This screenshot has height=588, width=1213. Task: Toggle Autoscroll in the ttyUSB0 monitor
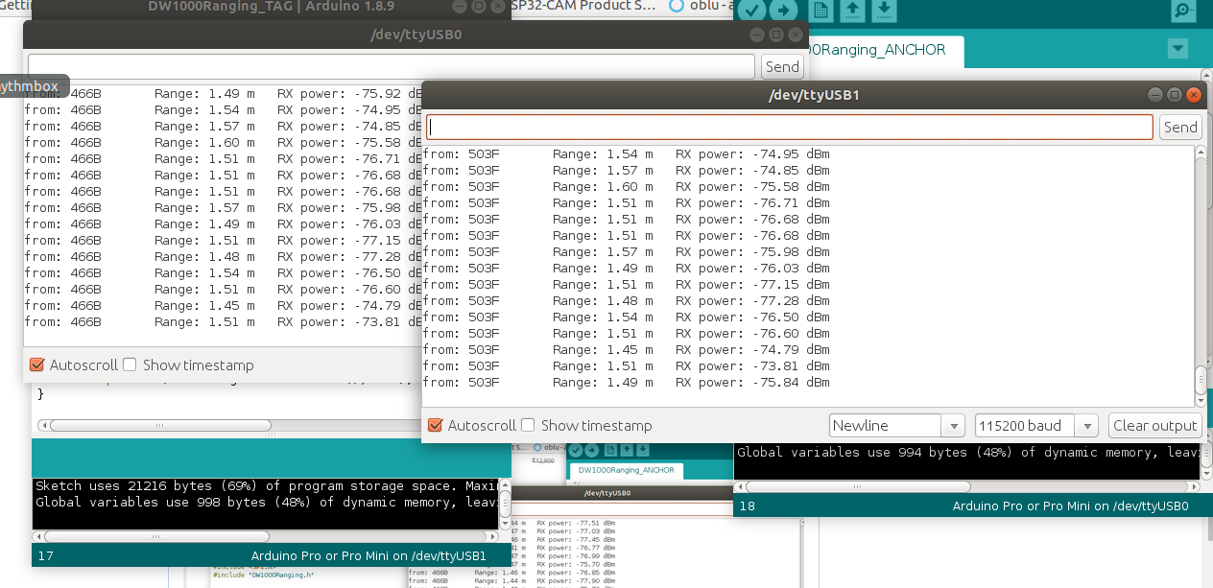(x=39, y=365)
